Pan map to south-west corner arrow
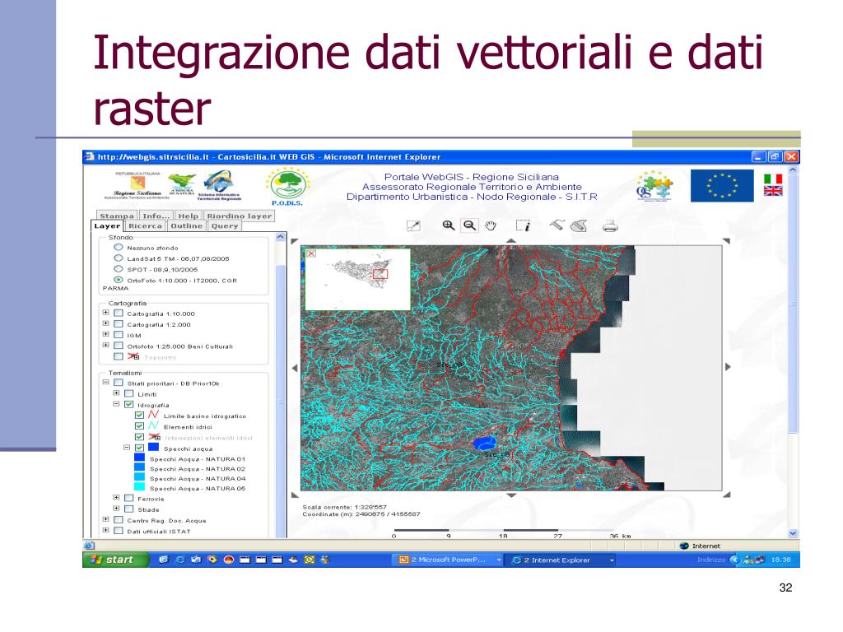The width and height of the screenshot is (843, 632). pos(294,495)
